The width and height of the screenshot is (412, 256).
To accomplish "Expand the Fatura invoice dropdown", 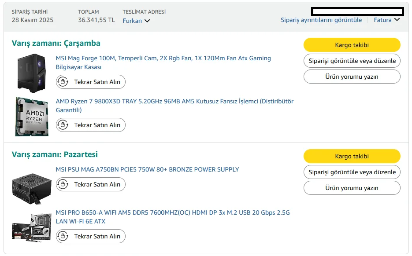I will pos(386,20).
